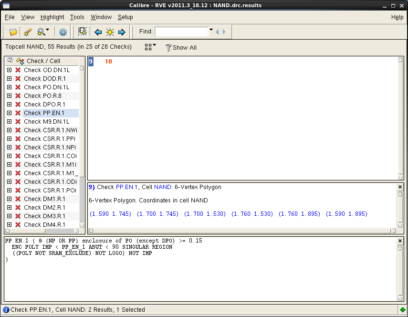Click red X beside Check DM4.R.1

click(18, 224)
